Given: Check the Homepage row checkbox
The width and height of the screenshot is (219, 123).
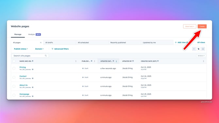Looking at the screenshot, I should click(14, 95).
